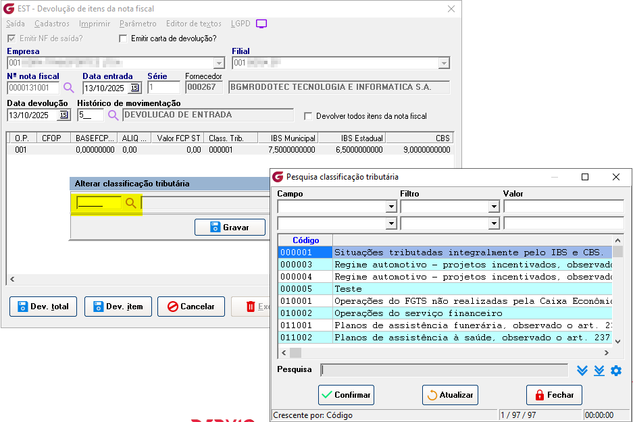
Task: Select row 011001 Planos de assistência funerária
Action: (x=445, y=325)
